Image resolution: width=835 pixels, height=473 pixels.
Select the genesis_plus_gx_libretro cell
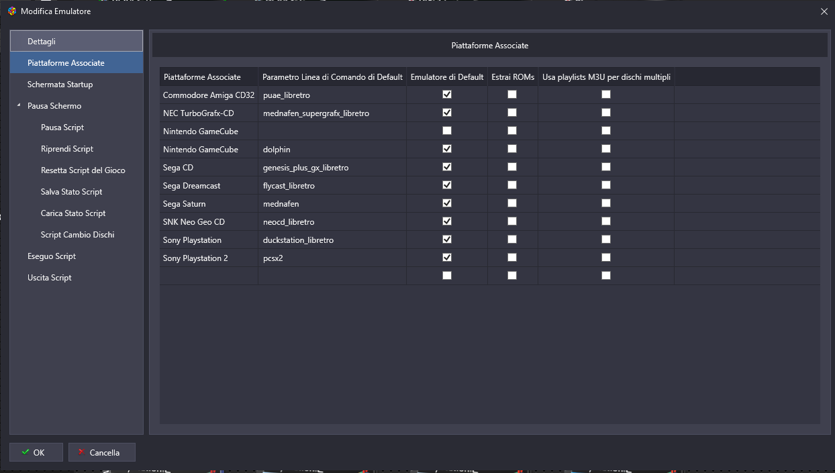click(332, 168)
